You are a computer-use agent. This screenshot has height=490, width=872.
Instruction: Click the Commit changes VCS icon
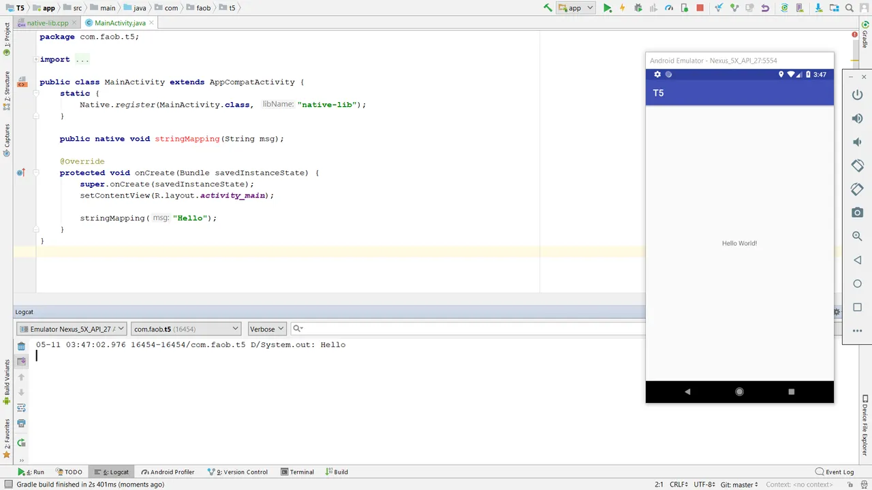coord(734,8)
